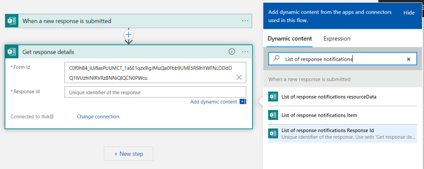Select List of response notifications resourceData
This screenshot has width=424, height=169.
coord(329,97)
